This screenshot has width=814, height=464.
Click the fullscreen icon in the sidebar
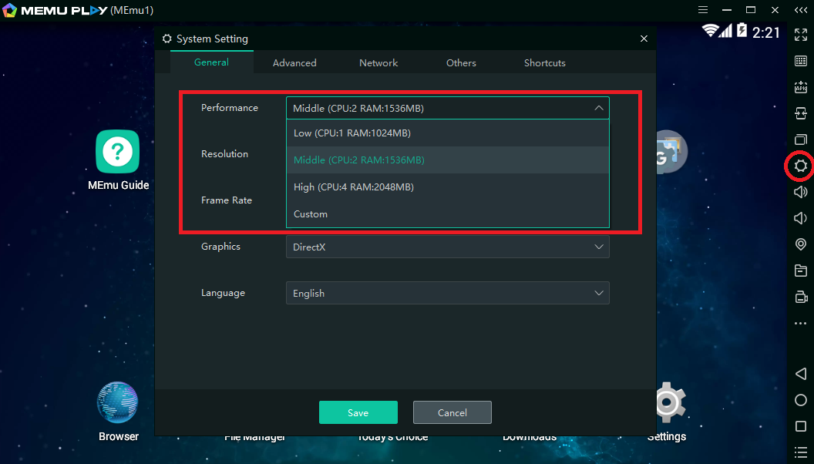tap(801, 35)
